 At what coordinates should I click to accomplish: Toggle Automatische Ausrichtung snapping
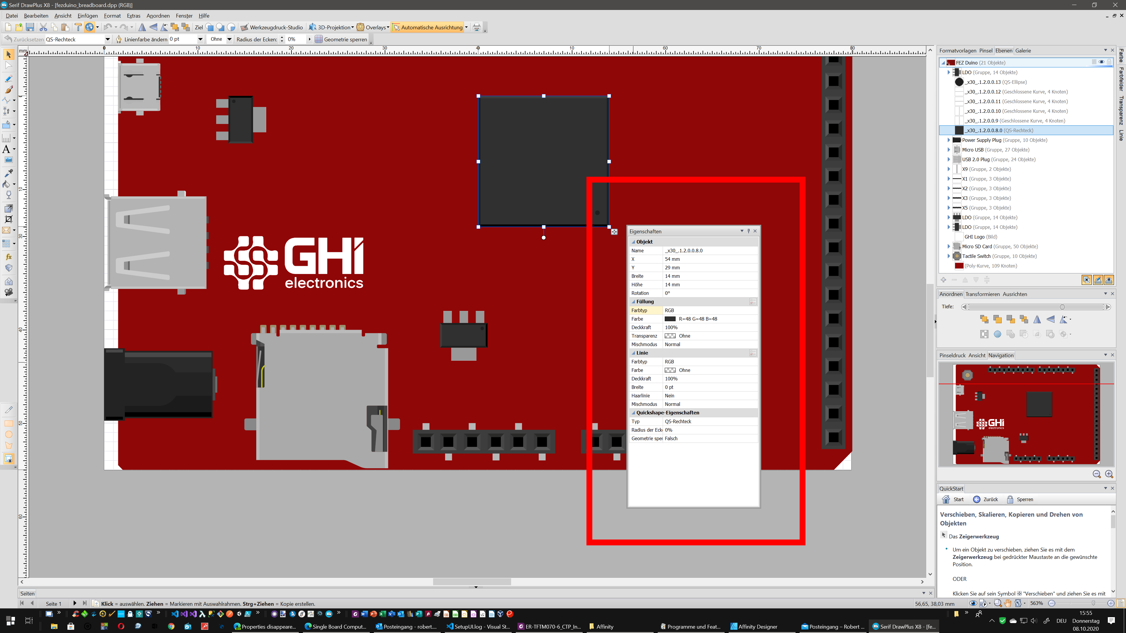428,27
